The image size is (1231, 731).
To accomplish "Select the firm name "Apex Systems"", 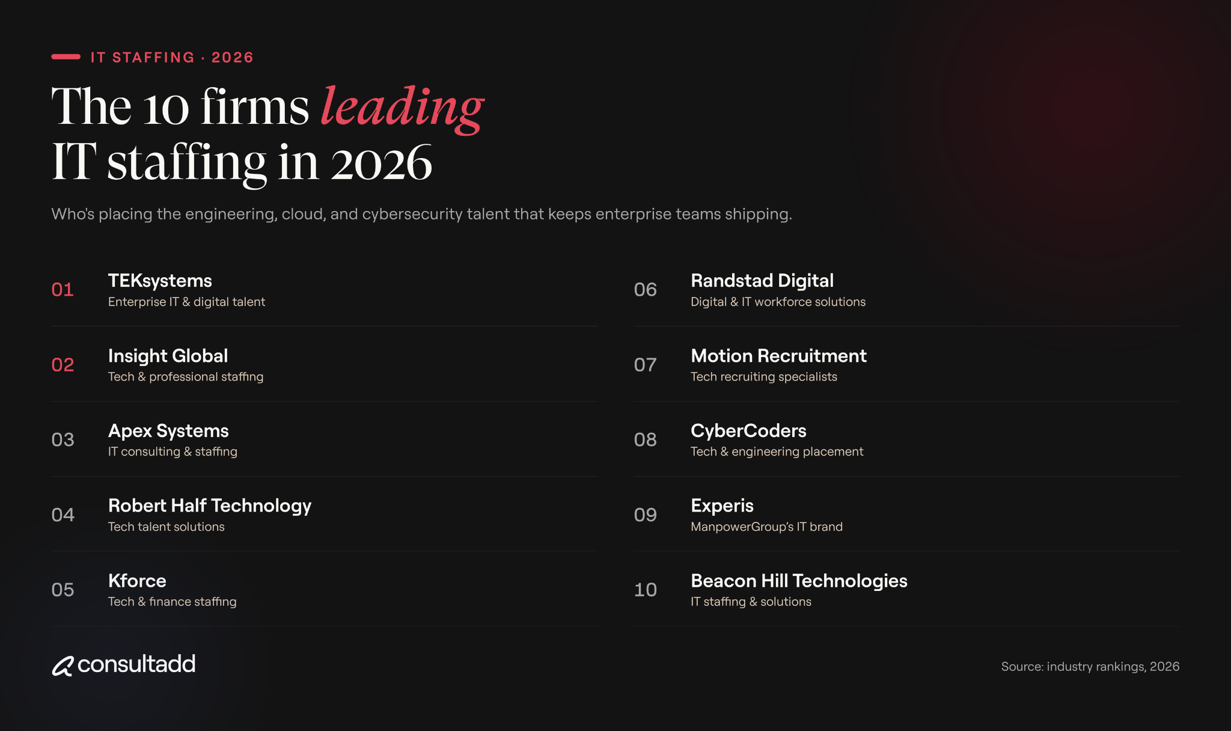I will [168, 431].
